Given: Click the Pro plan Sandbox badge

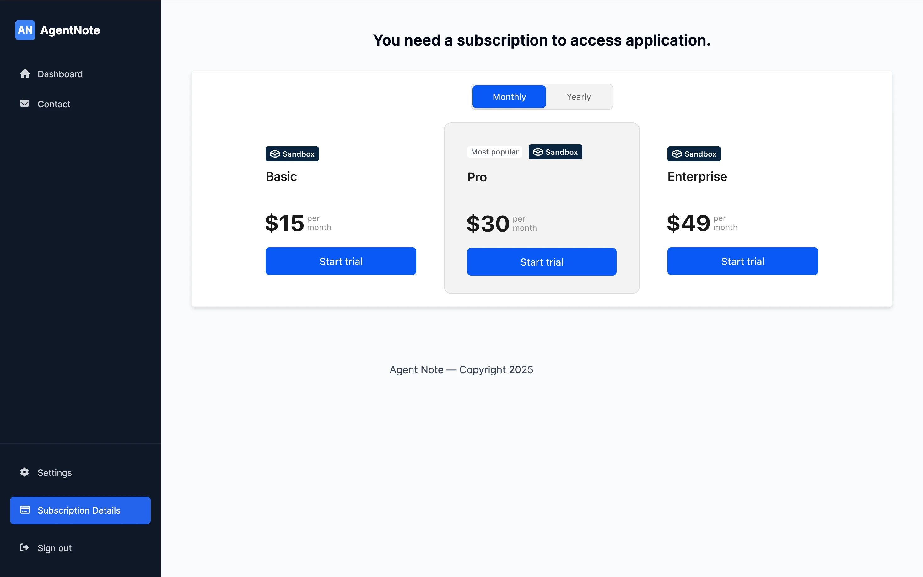Looking at the screenshot, I should tap(555, 152).
